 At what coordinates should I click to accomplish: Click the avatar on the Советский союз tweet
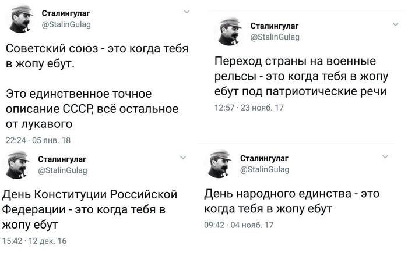pyautogui.click(x=19, y=19)
